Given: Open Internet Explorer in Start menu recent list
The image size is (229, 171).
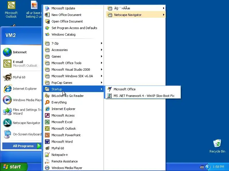Looking at the screenshot, I should [x=22, y=89].
